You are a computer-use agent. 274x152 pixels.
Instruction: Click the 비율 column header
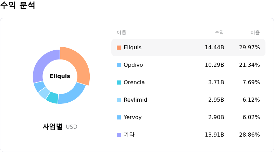pos(255,32)
